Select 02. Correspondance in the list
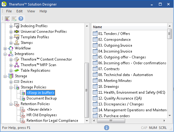The width and height of the screenshot is (174, 132). coord(114,40)
